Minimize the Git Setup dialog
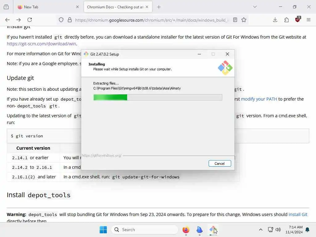Viewport: 316px width, 237px height. click(199, 54)
